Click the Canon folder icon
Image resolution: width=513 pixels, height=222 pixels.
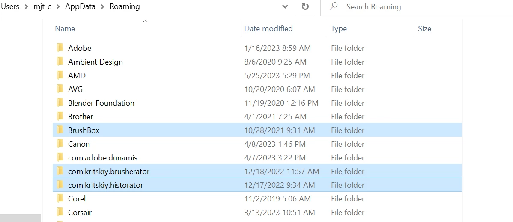pos(60,144)
